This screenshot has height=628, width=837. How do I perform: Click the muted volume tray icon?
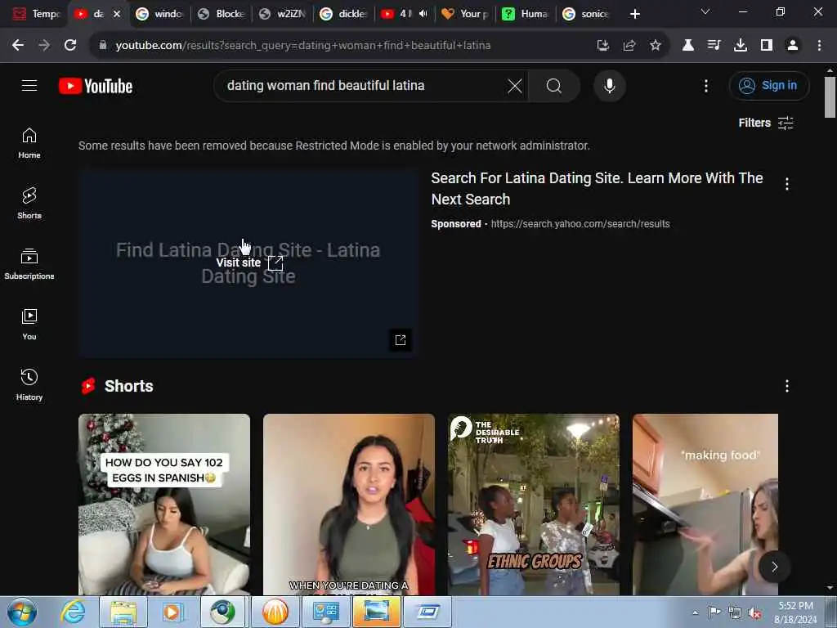754,613
